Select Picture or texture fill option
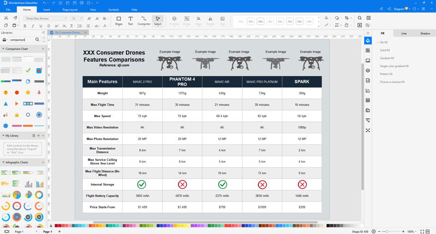Viewport: 436px width, 234px height. pyautogui.click(x=391, y=82)
